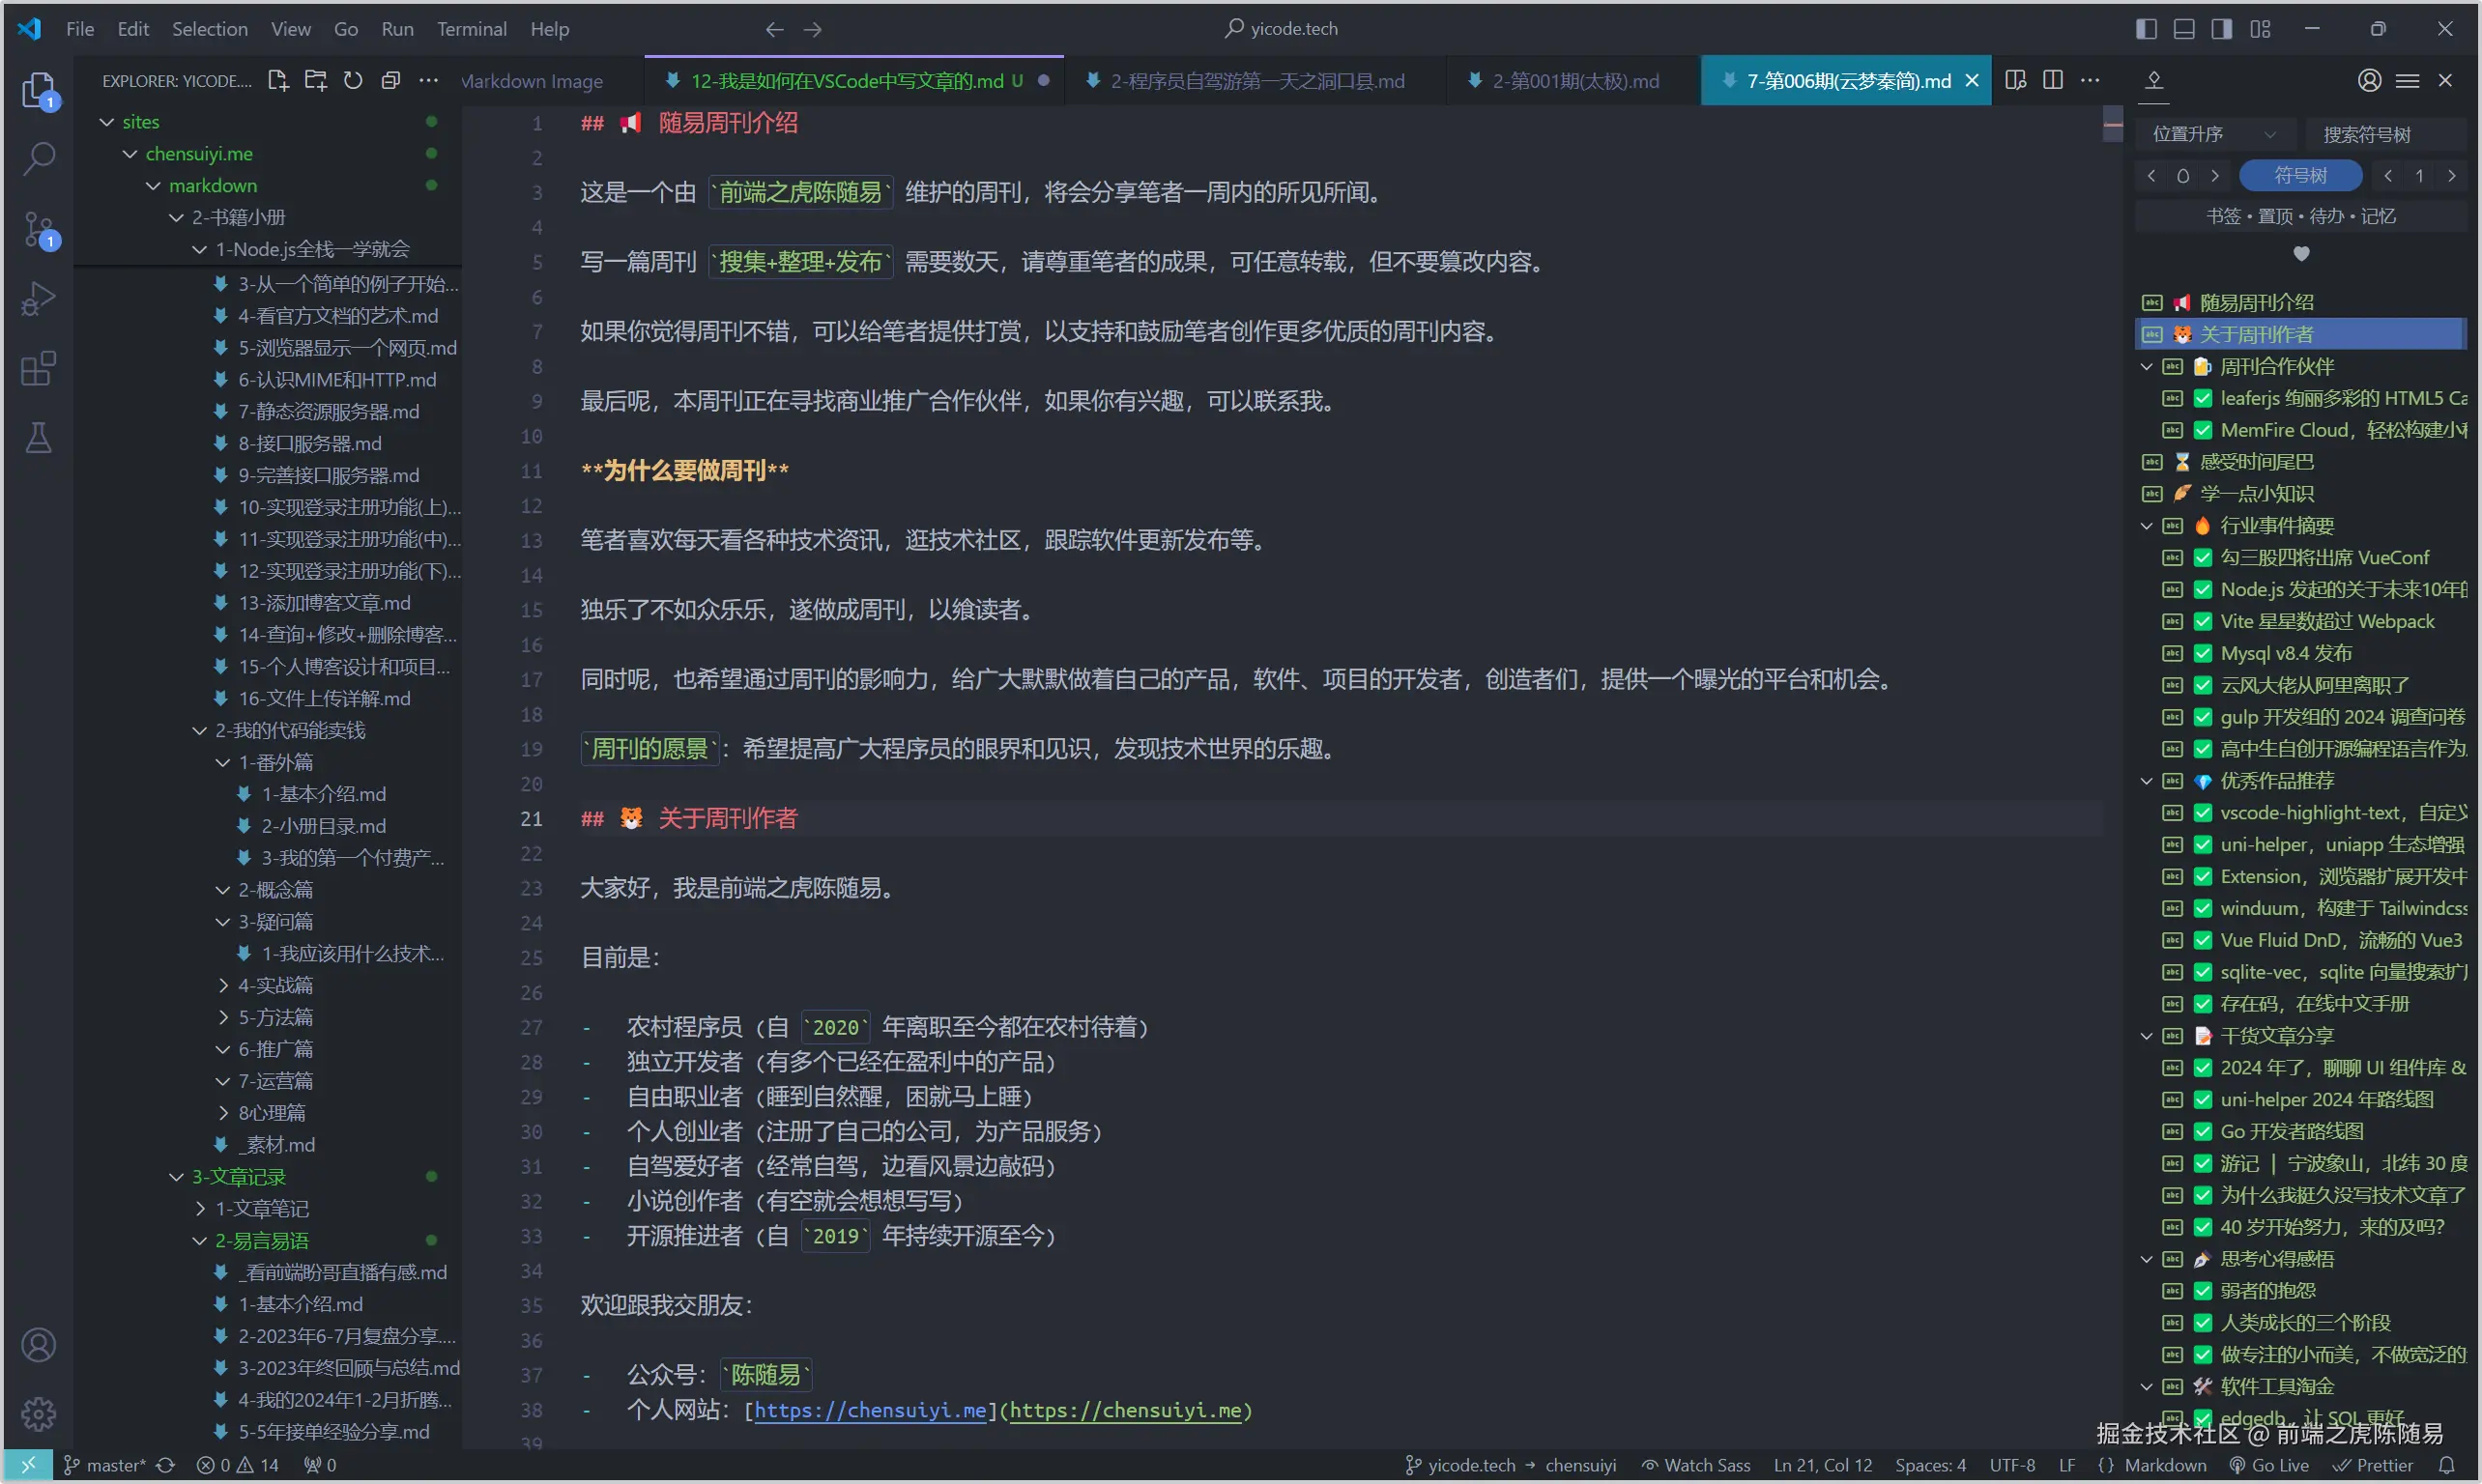Collapse the markdown folder
Image resolution: width=2482 pixels, height=1484 pixels.
coord(213,185)
